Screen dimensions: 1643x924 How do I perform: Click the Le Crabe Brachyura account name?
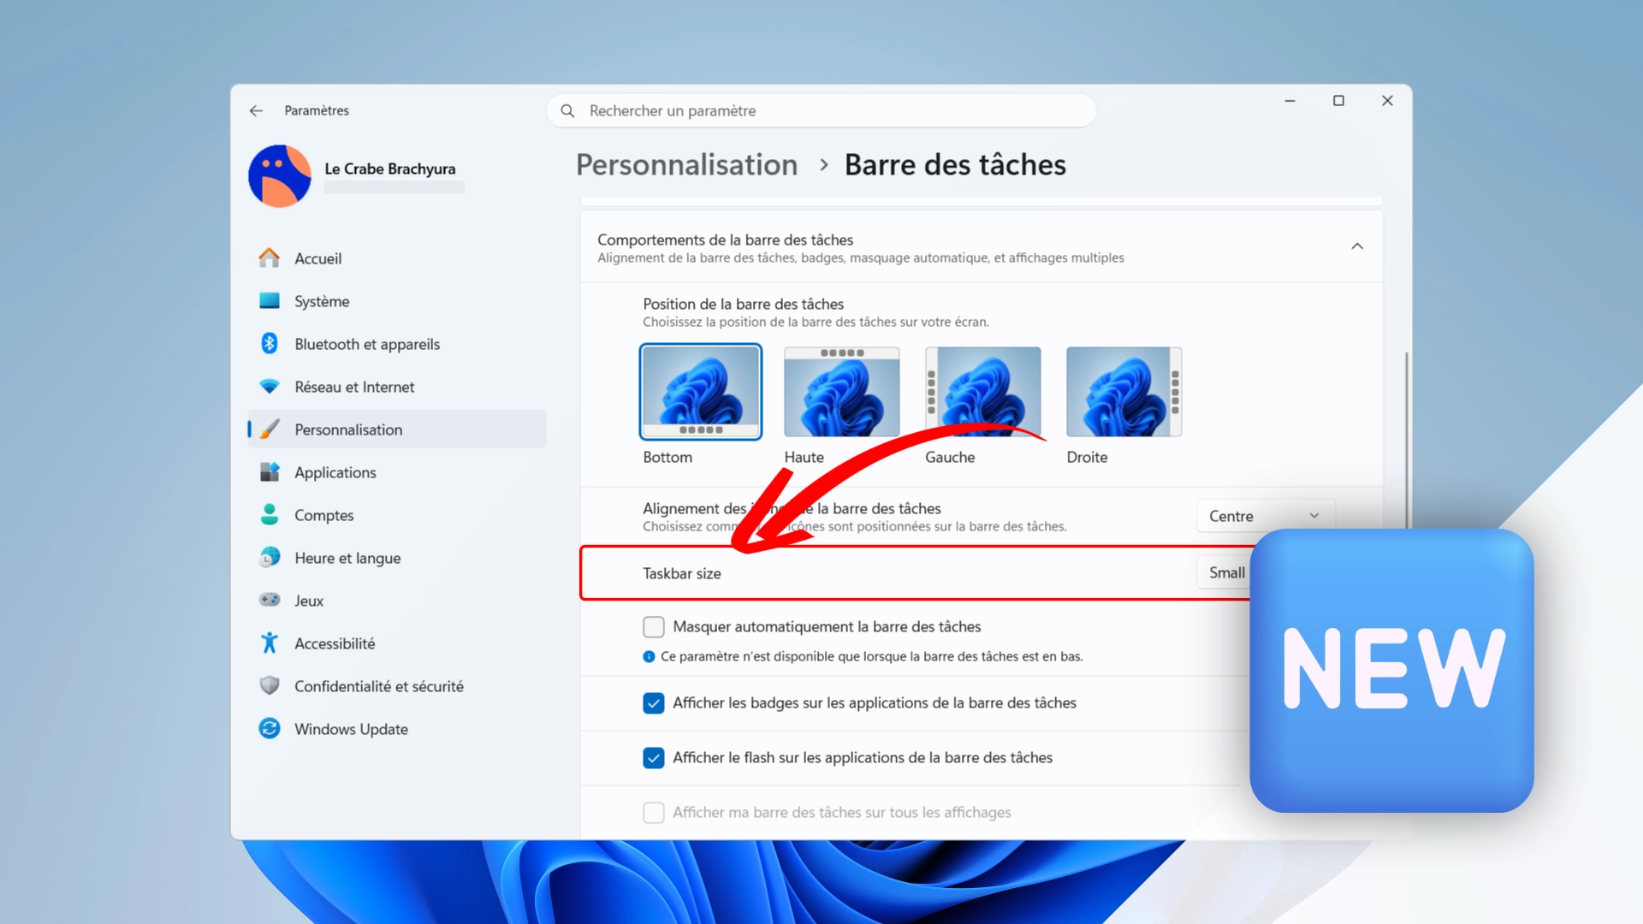coord(390,169)
